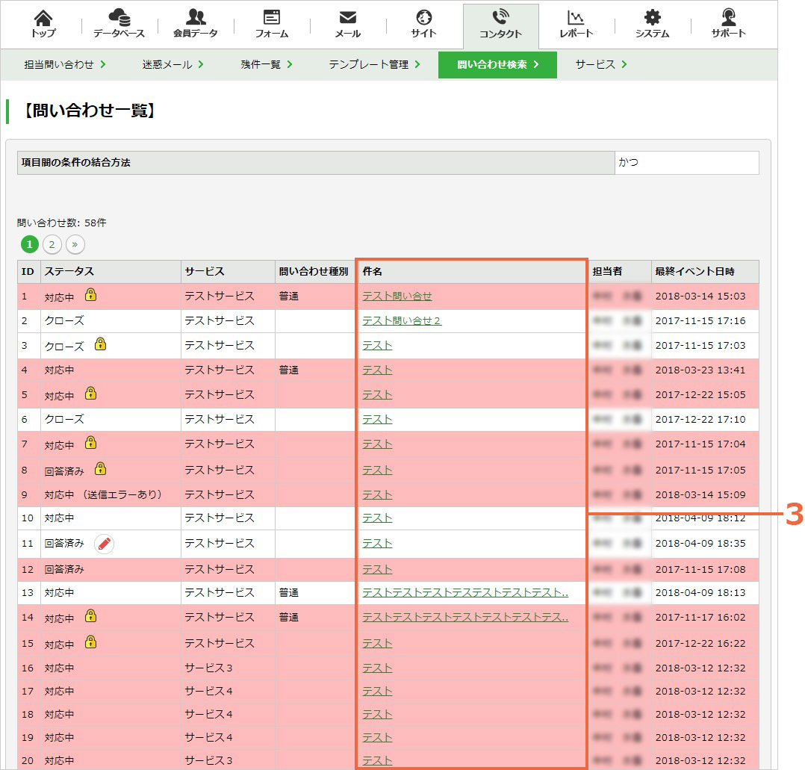Open 担当問い合わせ submenu
Viewport: 805px width, 770px height.
point(65,65)
